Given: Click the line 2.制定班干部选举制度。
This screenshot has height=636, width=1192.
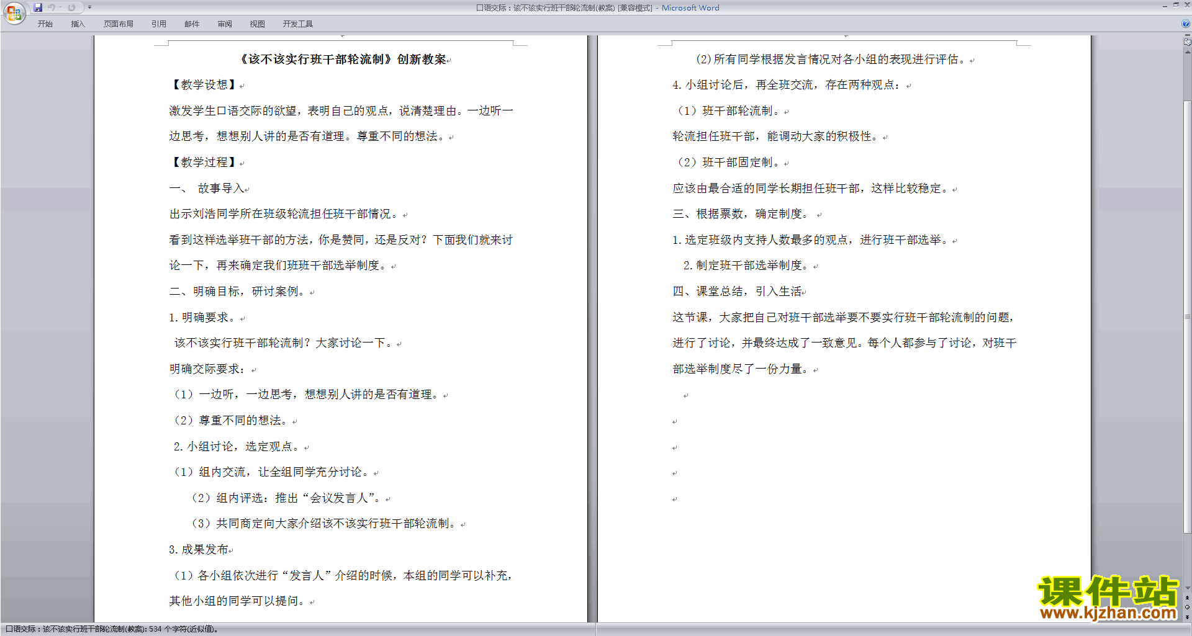Looking at the screenshot, I should [747, 266].
